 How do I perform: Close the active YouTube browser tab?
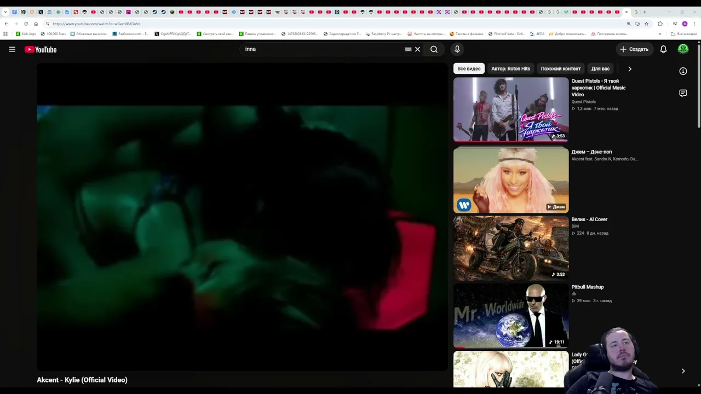[x=627, y=12]
